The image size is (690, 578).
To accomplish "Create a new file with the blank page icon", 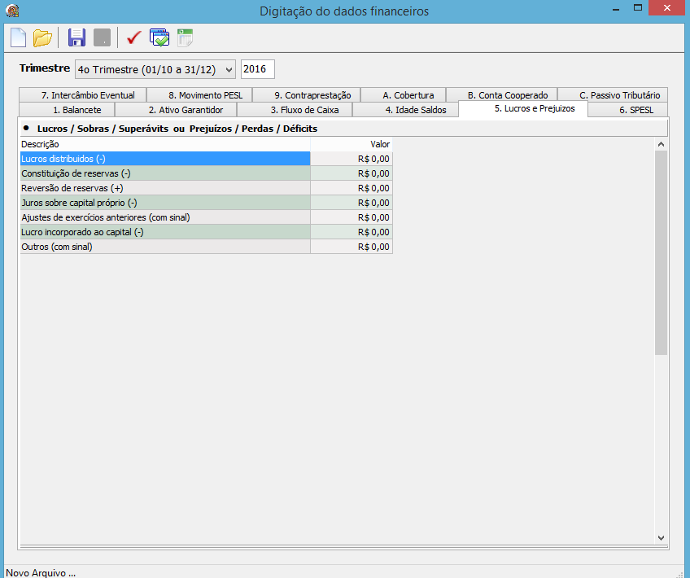I will [18, 38].
